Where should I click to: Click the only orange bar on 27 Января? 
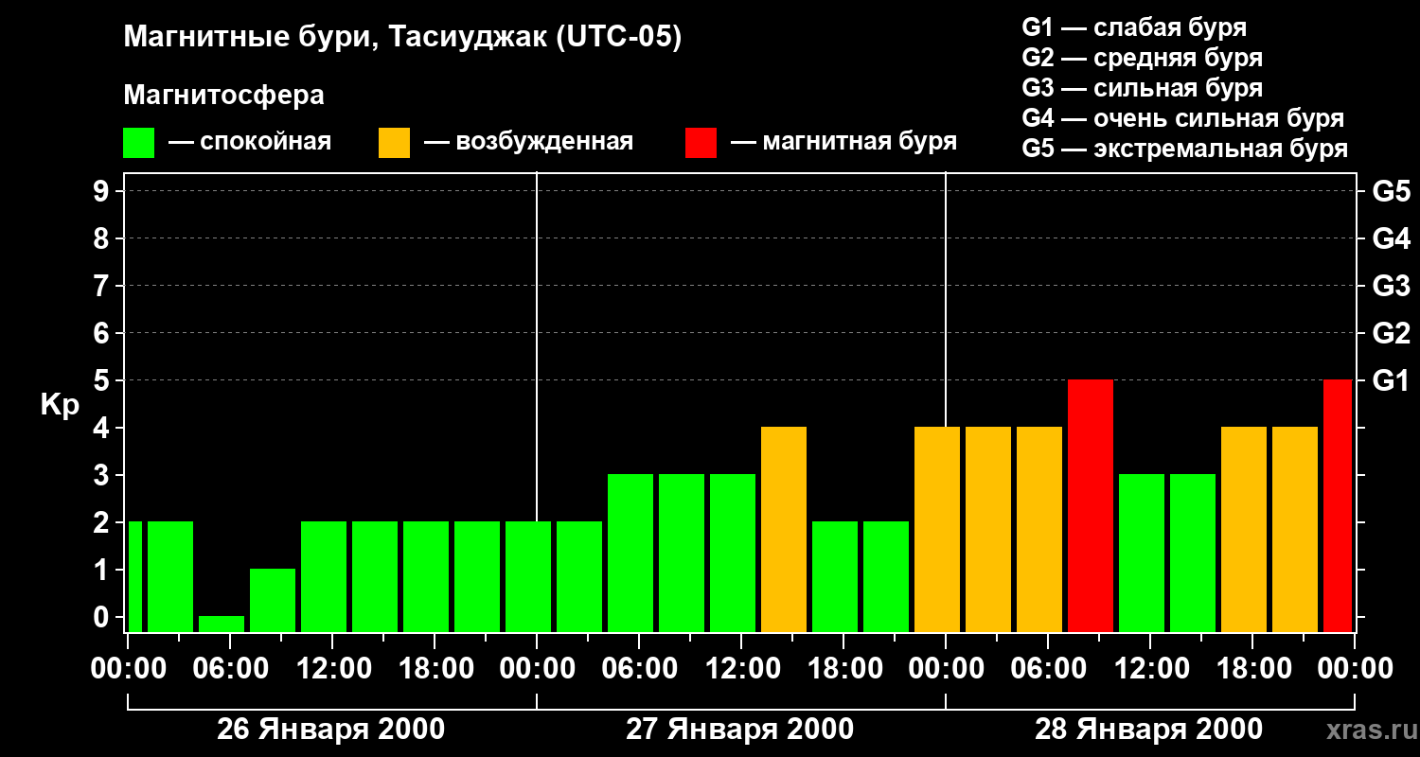(784, 529)
